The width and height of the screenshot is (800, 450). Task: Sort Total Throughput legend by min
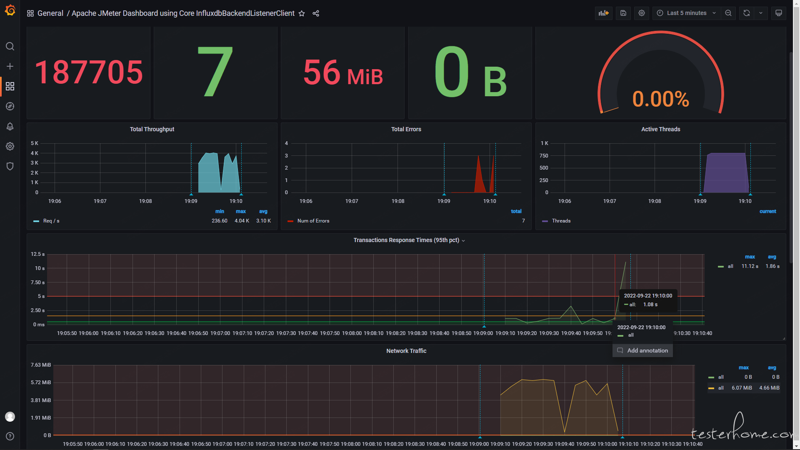220,212
